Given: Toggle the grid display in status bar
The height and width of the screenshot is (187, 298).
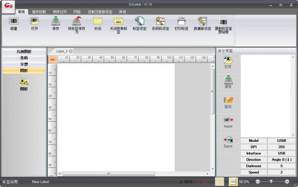Looking at the screenshot, I should tap(220, 181).
